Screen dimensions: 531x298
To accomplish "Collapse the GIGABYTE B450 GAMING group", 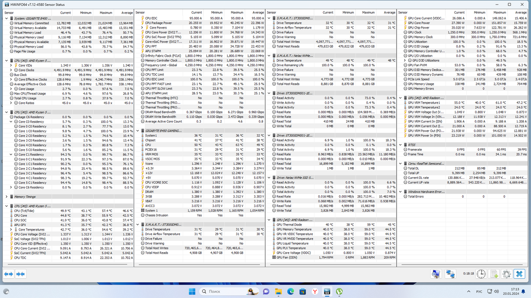I will [138, 131].
